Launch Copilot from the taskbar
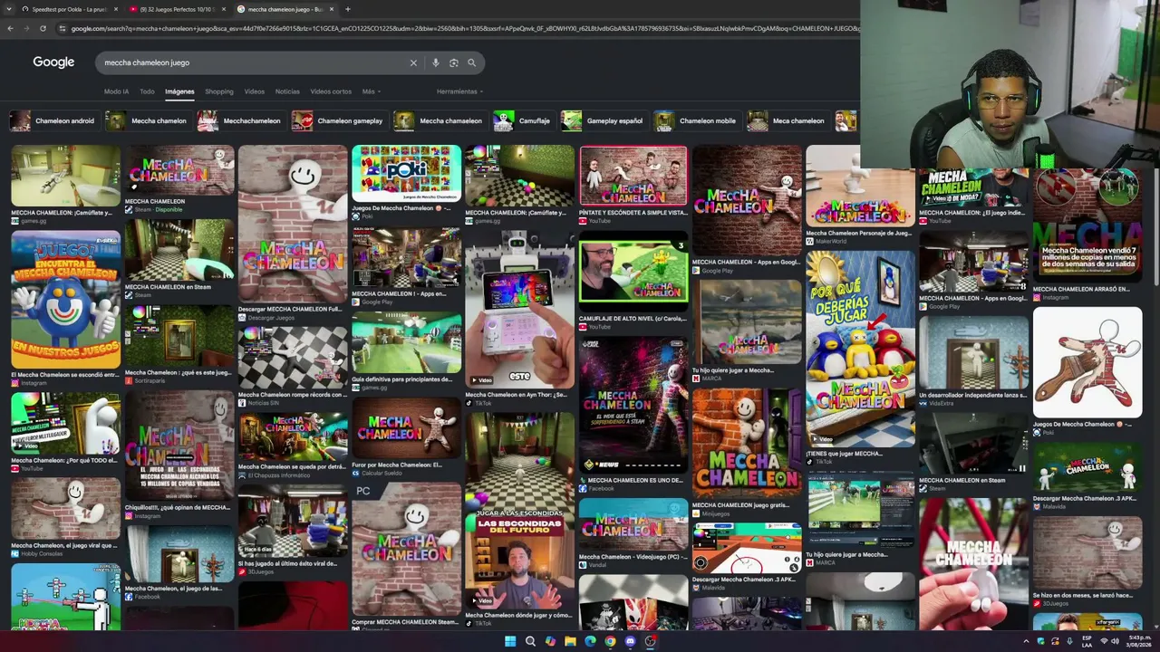 click(550, 641)
